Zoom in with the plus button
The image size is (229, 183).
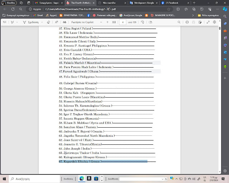click(107, 22)
